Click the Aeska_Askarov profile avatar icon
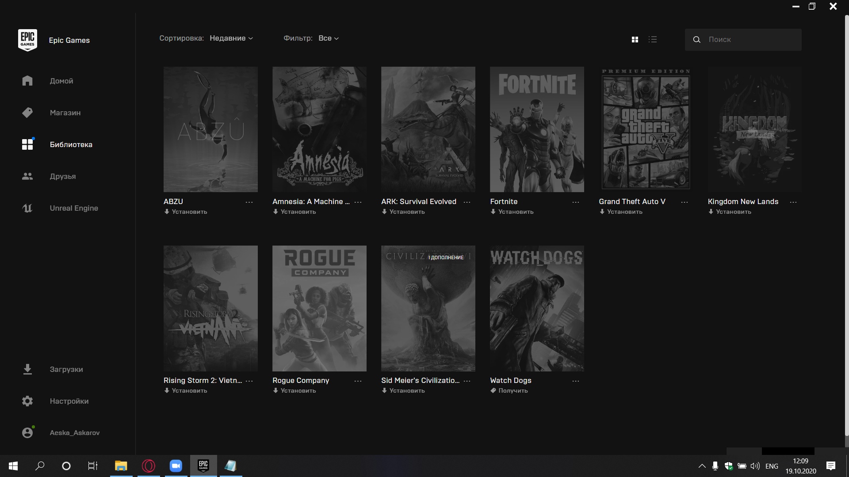Viewport: 849px width, 477px height. 27,432
